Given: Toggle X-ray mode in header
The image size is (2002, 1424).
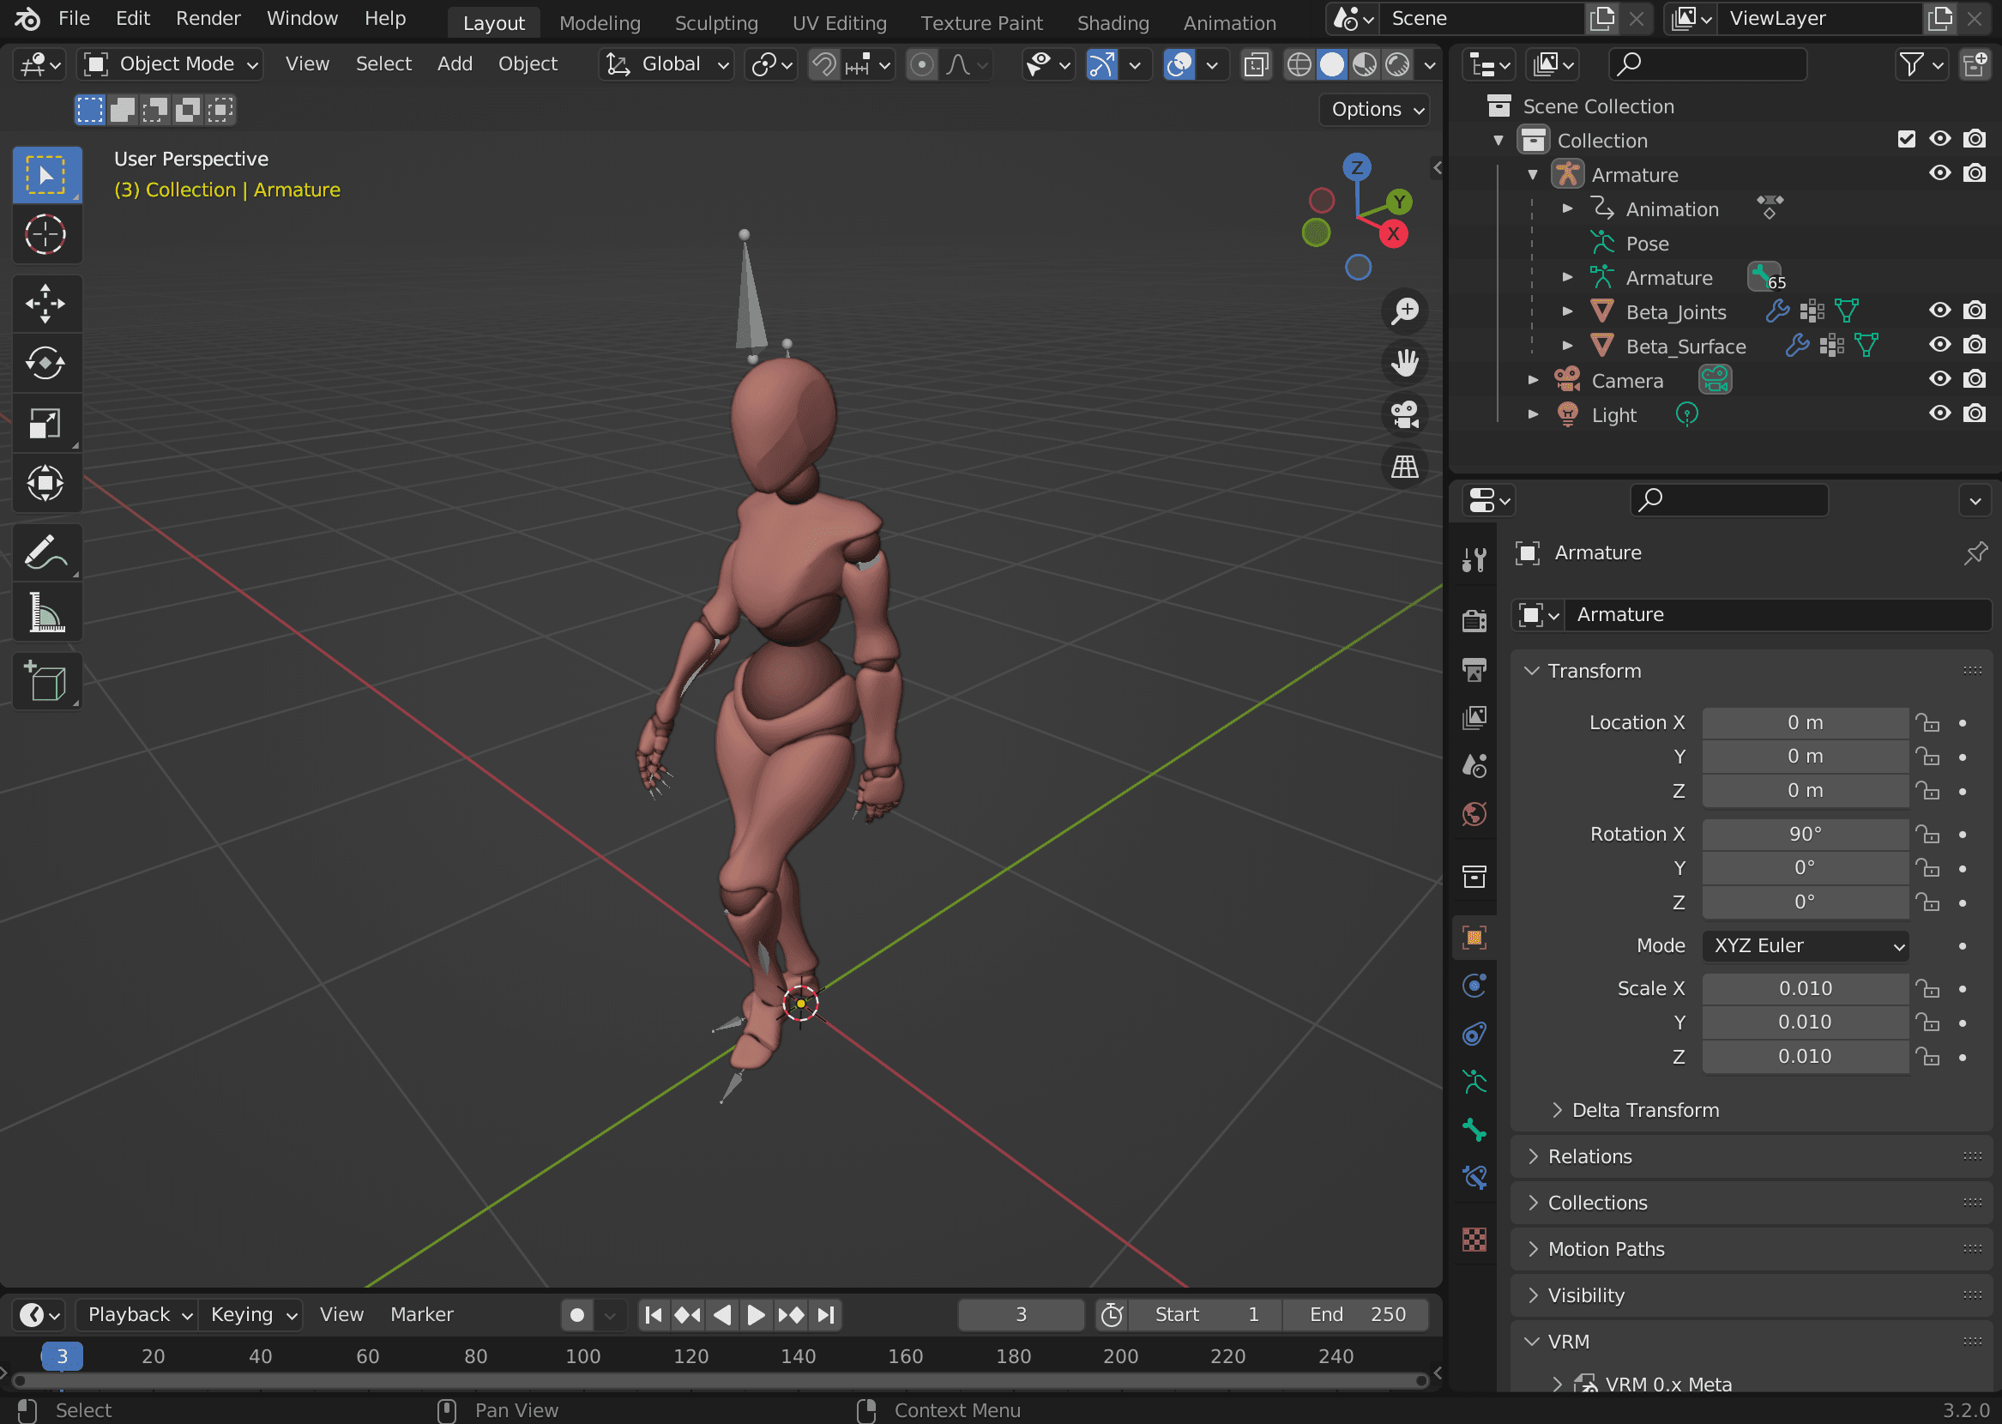Looking at the screenshot, I should pos(1255,64).
